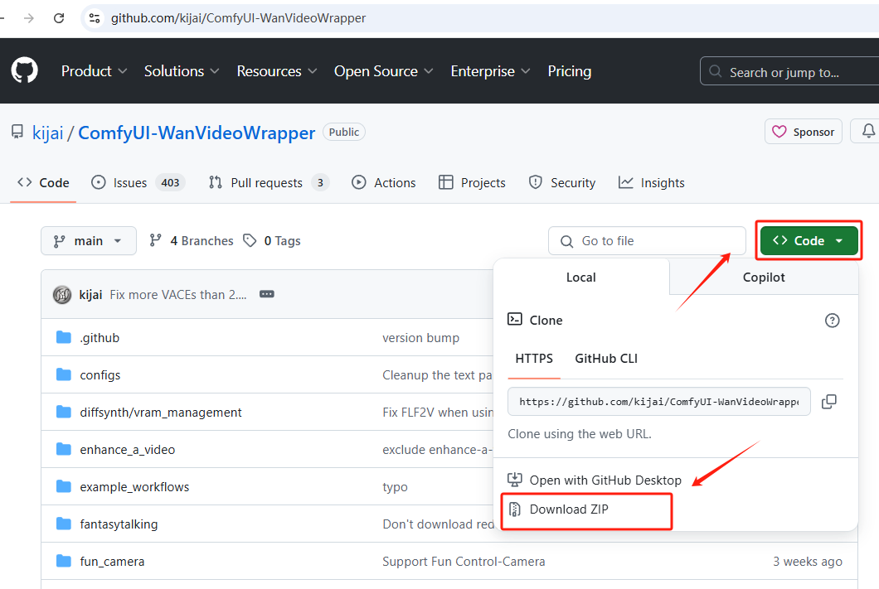The height and width of the screenshot is (589, 879).
Task: Click the desktop download icon for GitHub Desktop
Action: click(515, 480)
